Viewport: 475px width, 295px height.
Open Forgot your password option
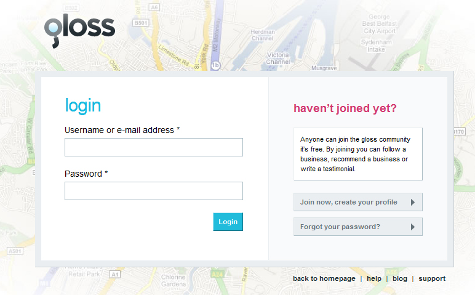pos(357,227)
